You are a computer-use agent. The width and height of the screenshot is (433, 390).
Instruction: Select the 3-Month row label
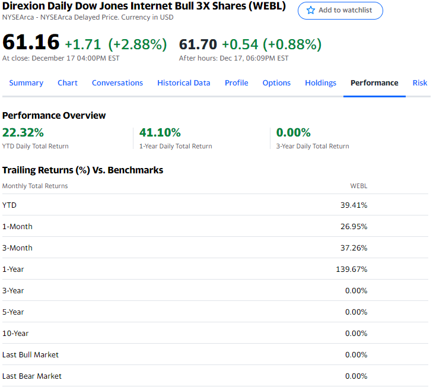[x=17, y=248]
